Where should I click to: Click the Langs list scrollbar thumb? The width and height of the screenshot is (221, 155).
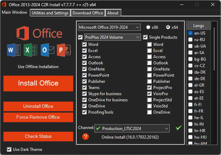(x=214, y=49)
